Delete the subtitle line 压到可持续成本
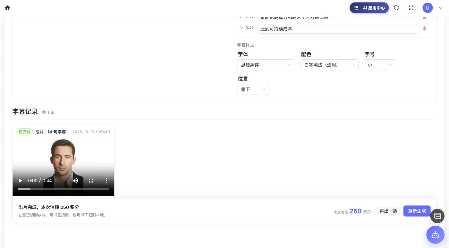This screenshot has width=449, height=248. pyautogui.click(x=424, y=28)
